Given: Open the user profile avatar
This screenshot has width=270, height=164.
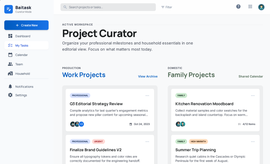Looking at the screenshot, I should point(261,7).
